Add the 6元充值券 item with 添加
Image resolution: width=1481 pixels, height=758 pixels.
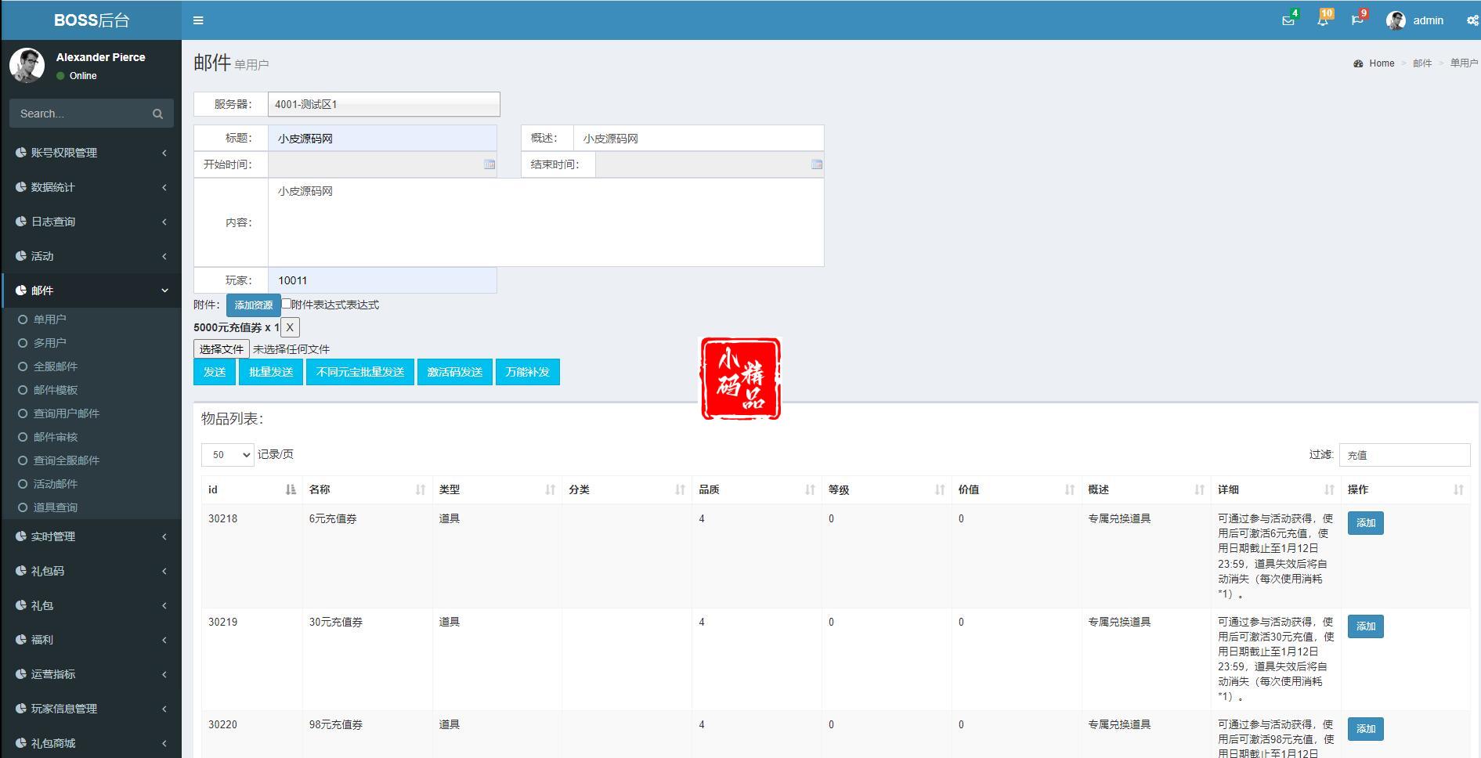(1366, 523)
